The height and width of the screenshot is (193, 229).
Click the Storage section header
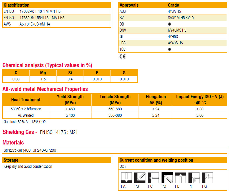coord(11,160)
